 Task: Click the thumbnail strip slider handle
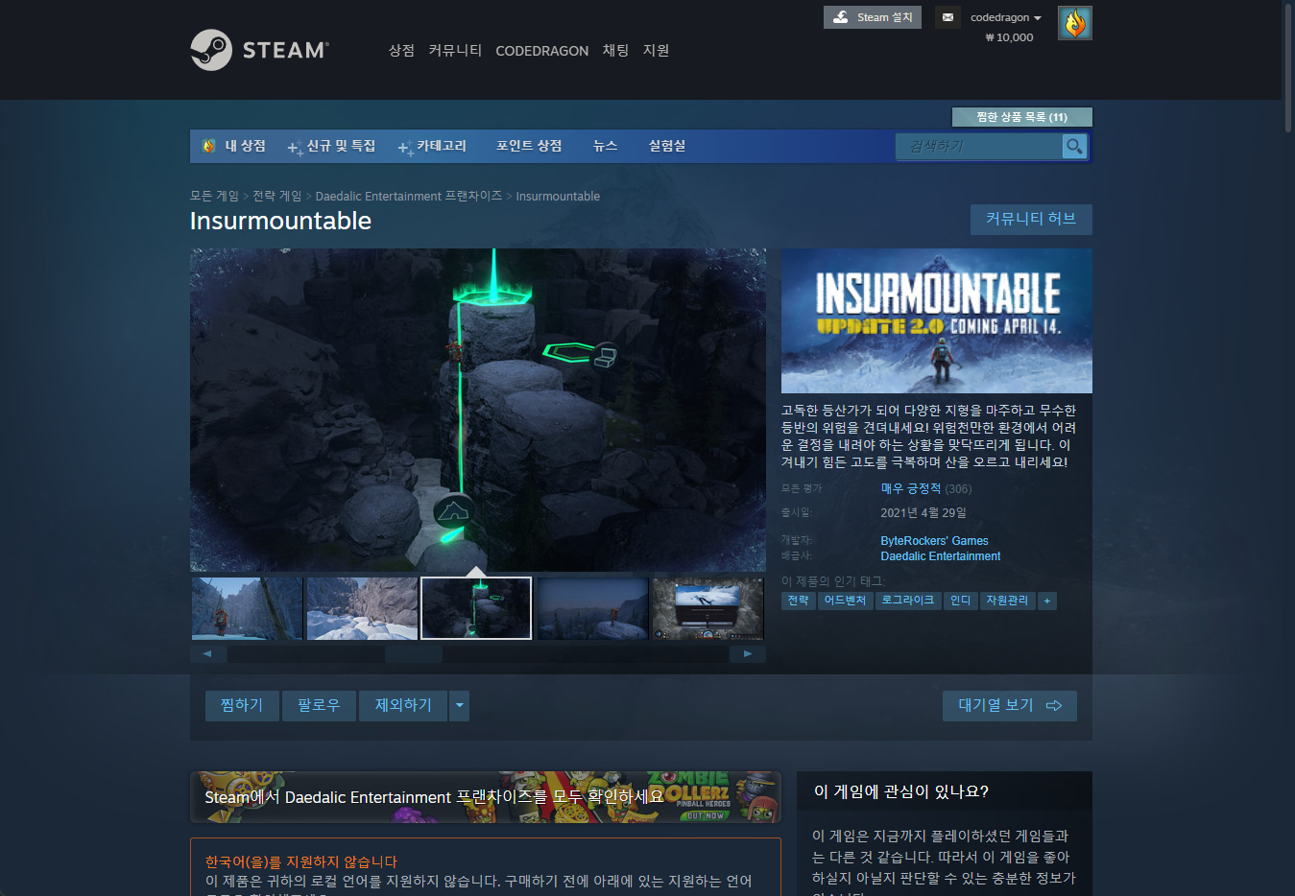click(x=414, y=654)
